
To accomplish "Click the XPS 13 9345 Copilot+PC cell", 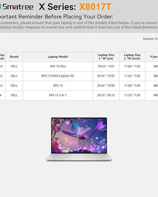I will (x=58, y=76).
